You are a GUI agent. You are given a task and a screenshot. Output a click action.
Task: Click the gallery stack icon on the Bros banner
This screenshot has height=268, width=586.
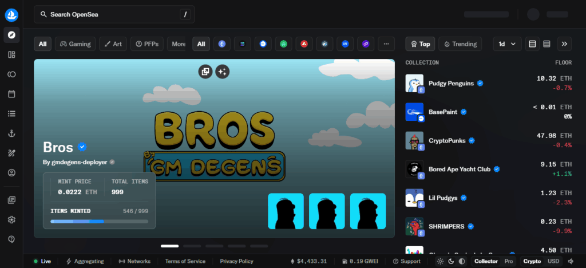point(205,72)
